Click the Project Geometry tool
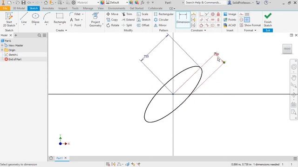 tap(95, 19)
